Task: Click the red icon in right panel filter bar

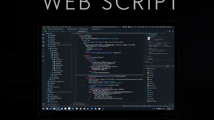Action: coord(170,66)
